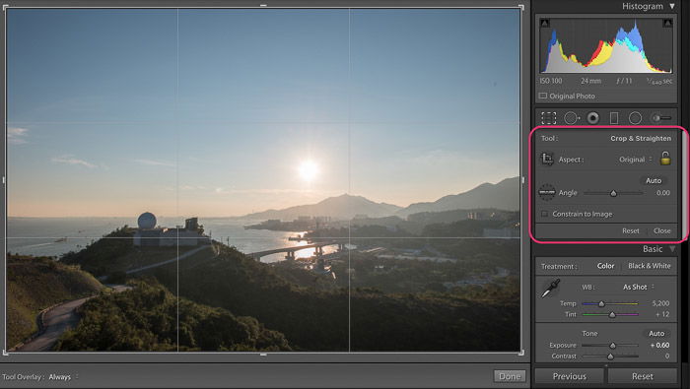Click the Temp value 5,200 field

pyautogui.click(x=660, y=303)
